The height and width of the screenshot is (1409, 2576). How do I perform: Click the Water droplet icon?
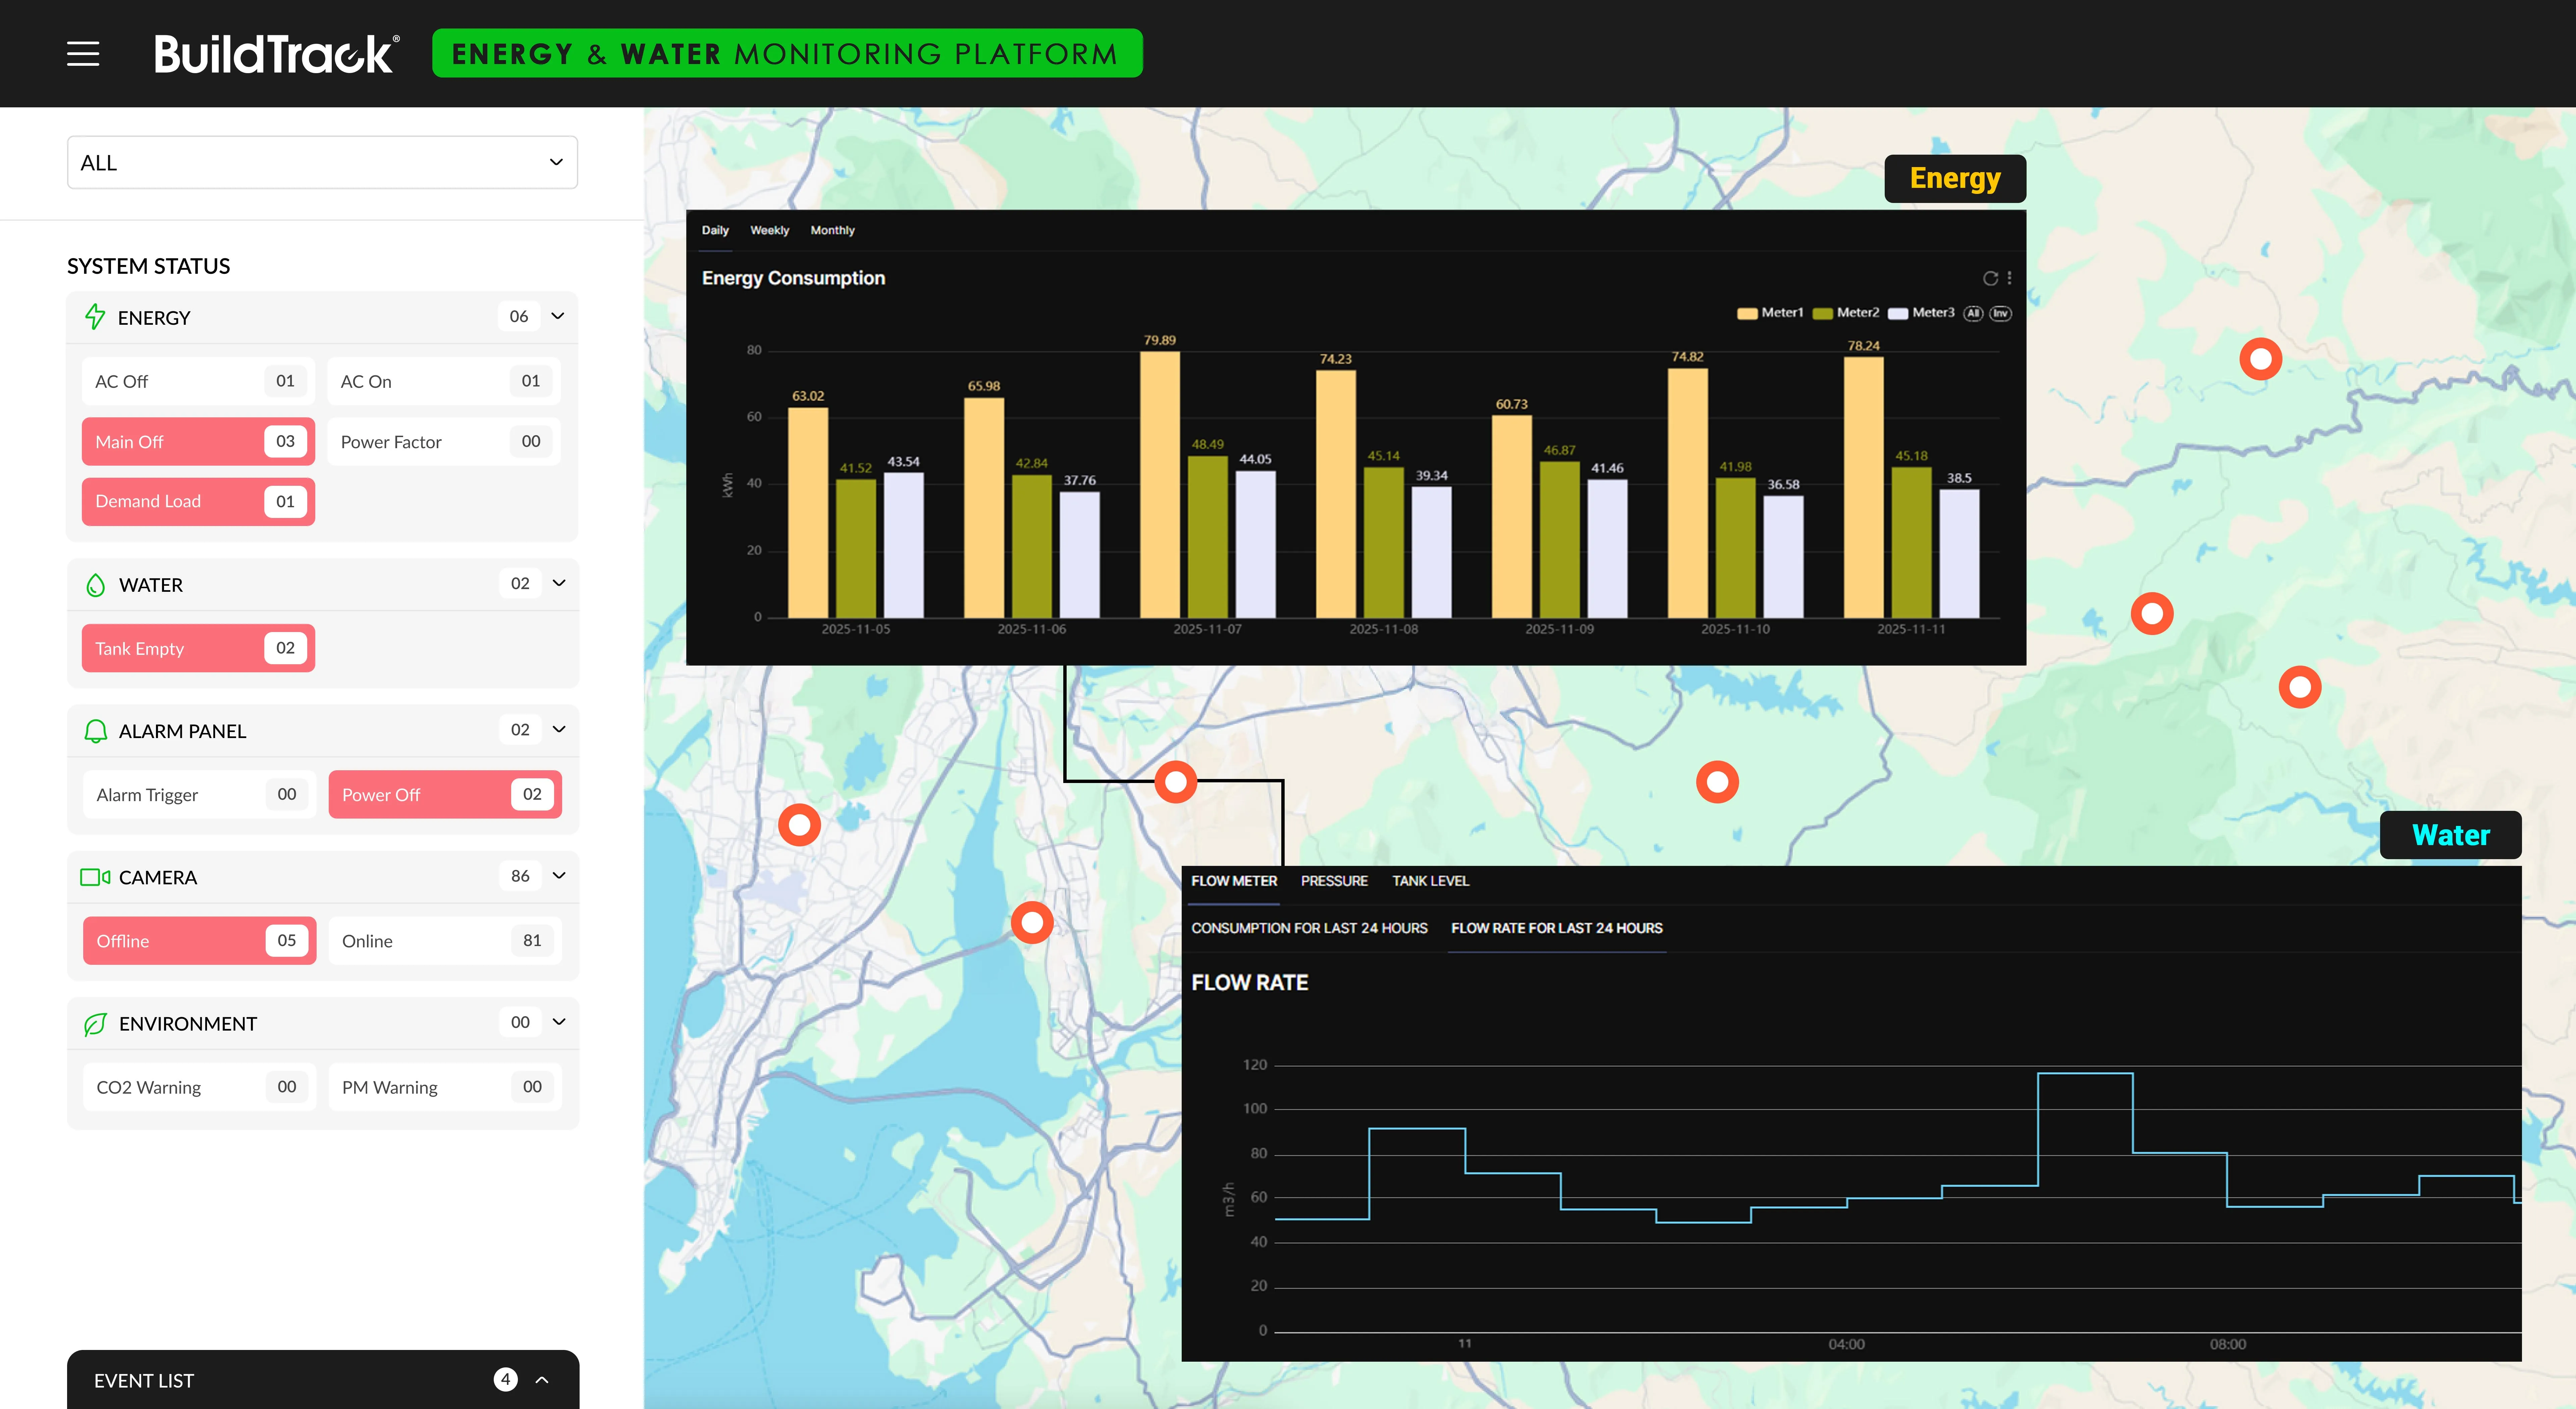click(95, 585)
